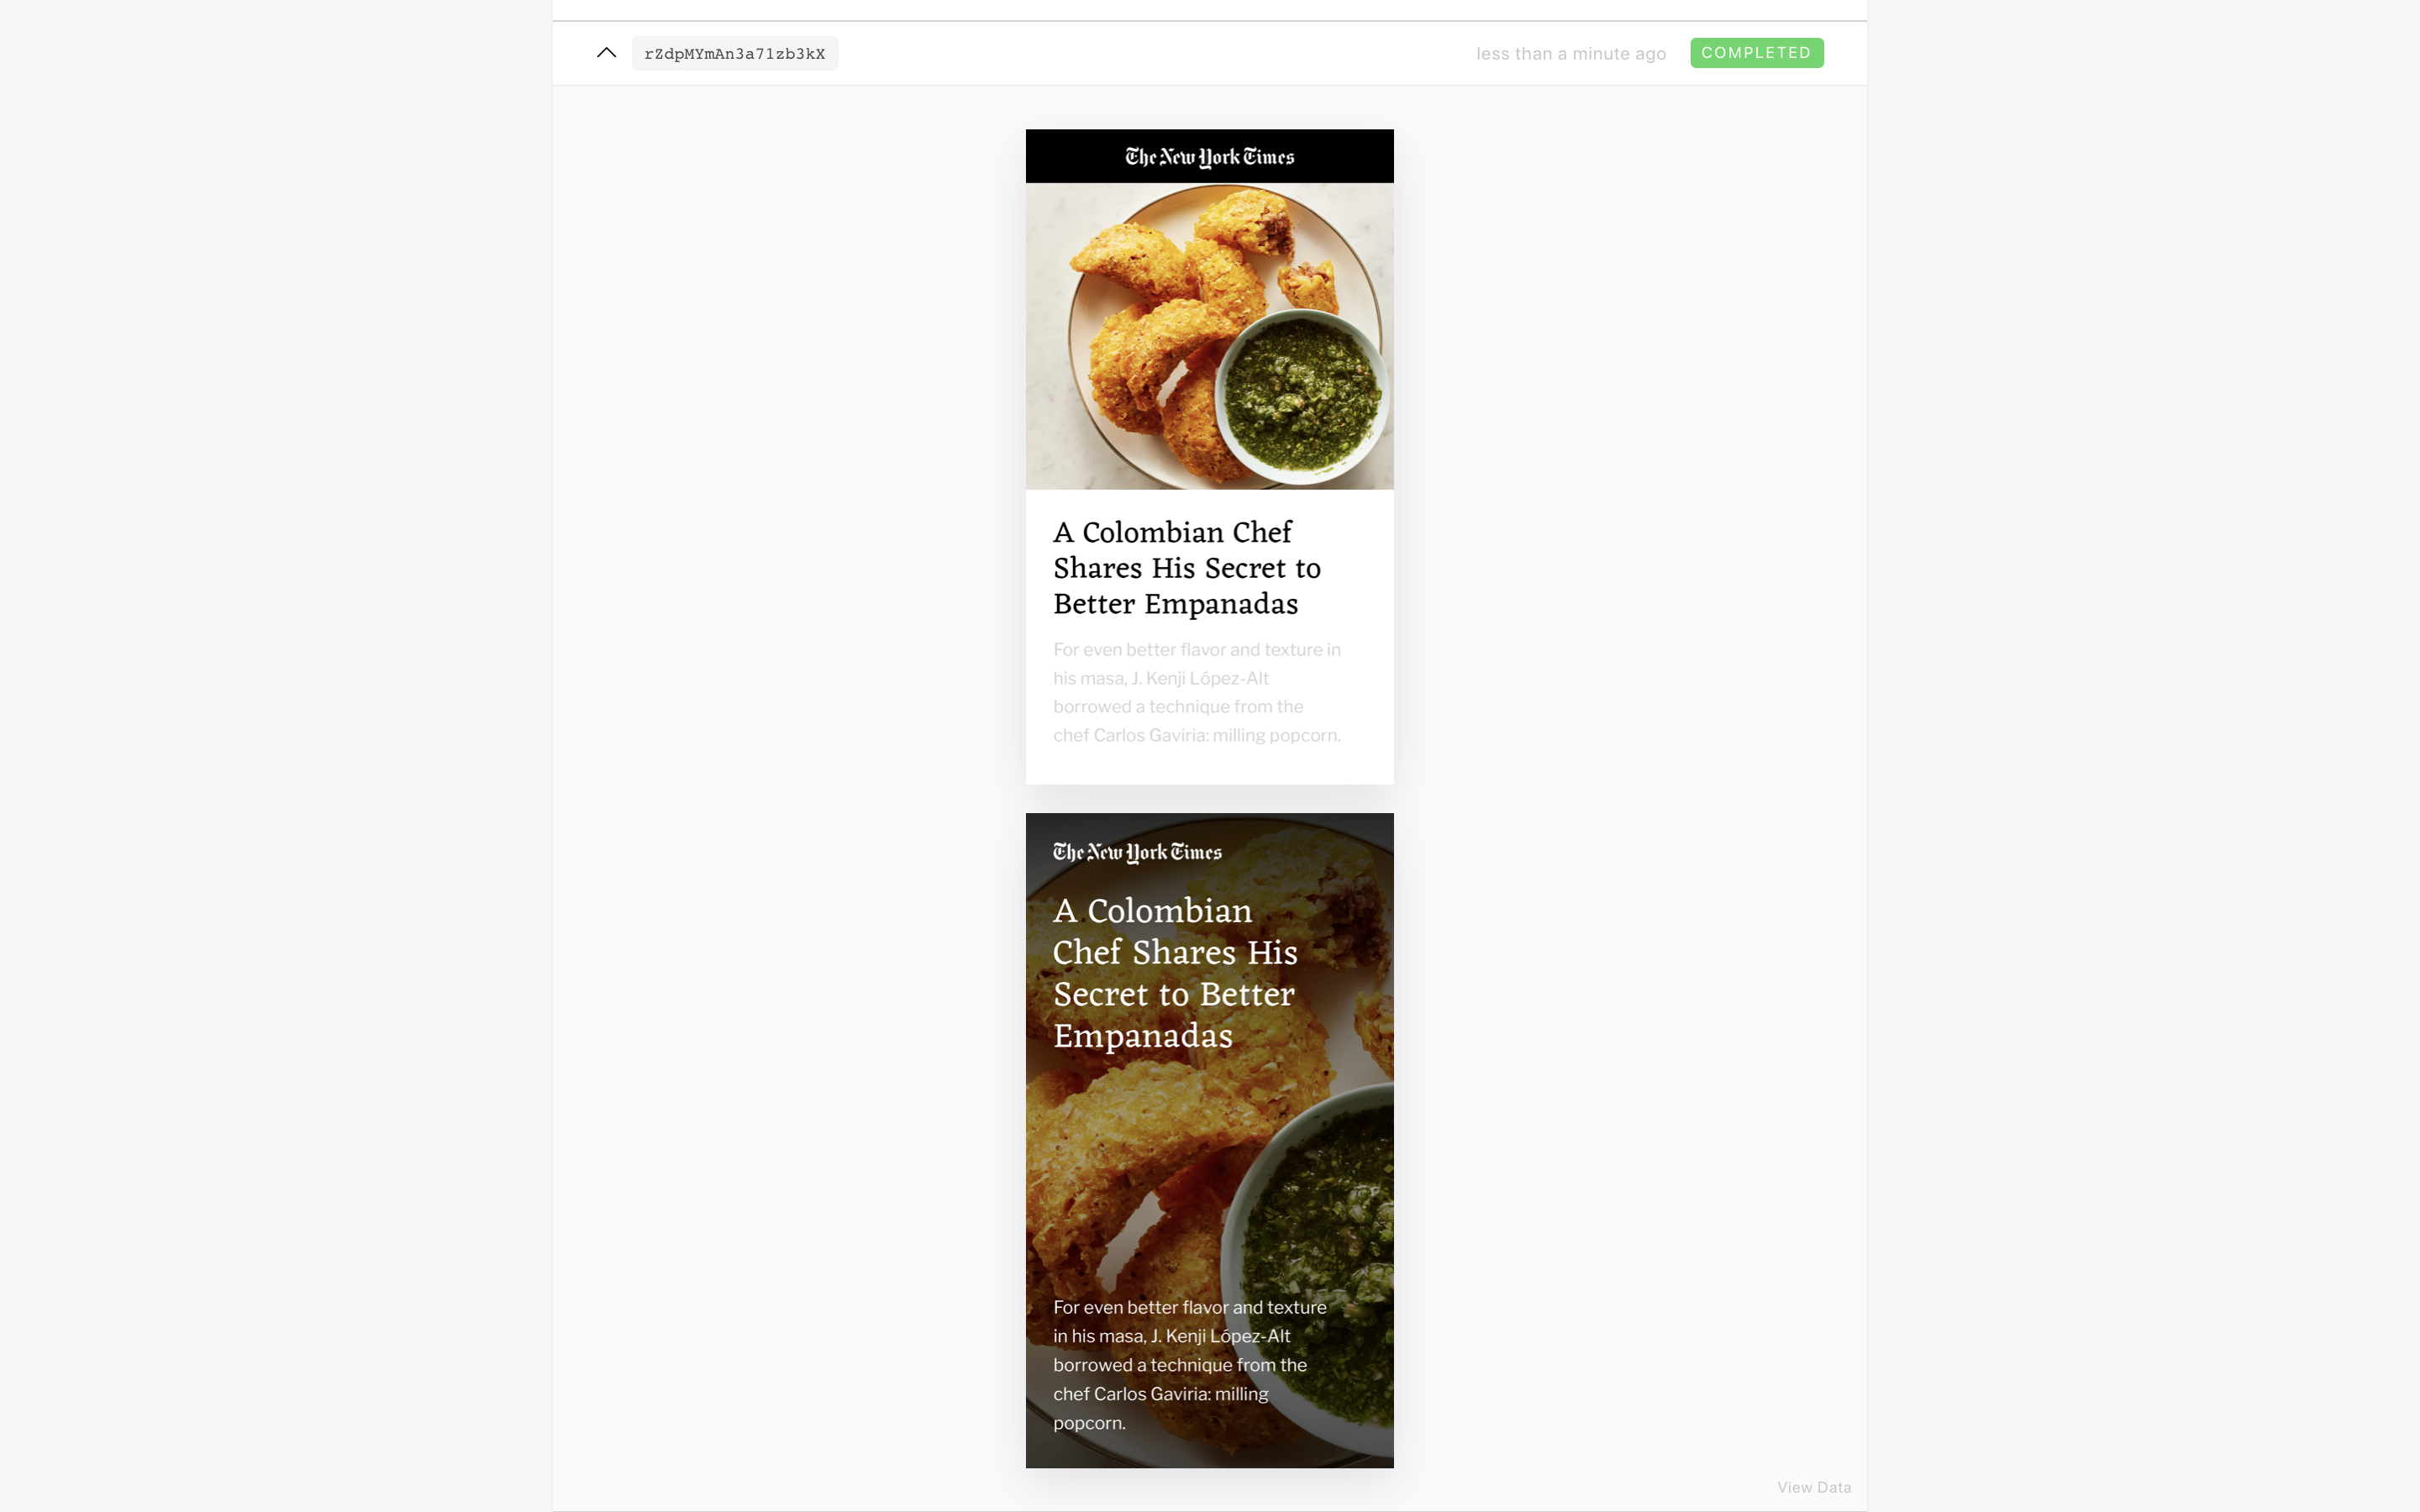Click the 'less than a minute ago' timestamp
2420x1512 pixels.
pos(1570,54)
